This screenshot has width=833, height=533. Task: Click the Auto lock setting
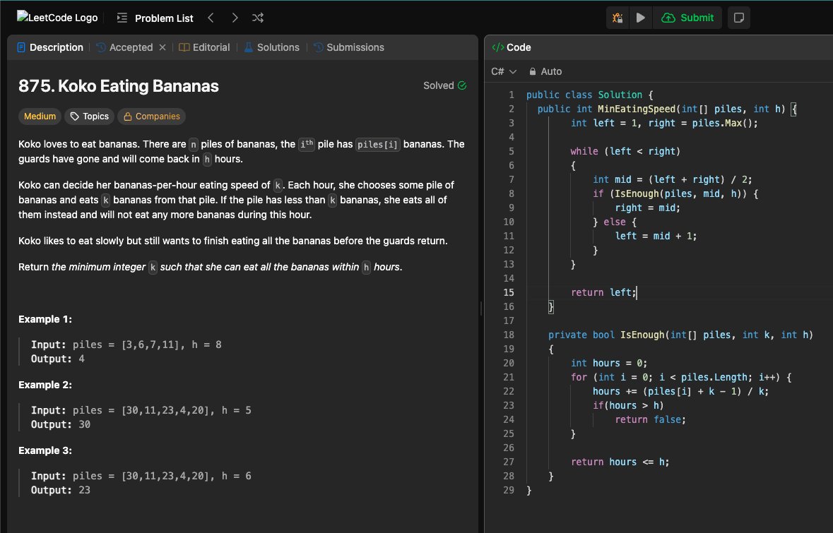tap(545, 71)
